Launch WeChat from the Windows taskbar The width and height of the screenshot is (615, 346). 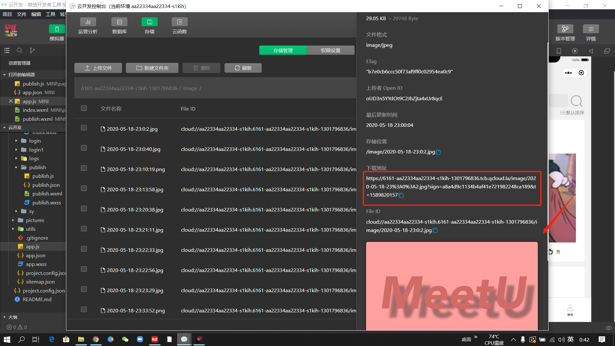tap(125, 339)
